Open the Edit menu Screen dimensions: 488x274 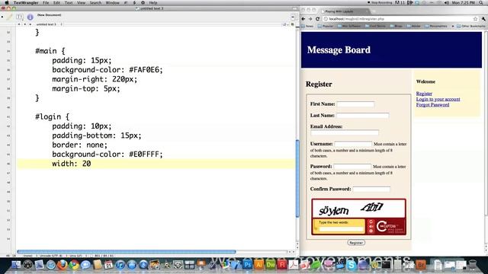pyautogui.click(x=56, y=3)
